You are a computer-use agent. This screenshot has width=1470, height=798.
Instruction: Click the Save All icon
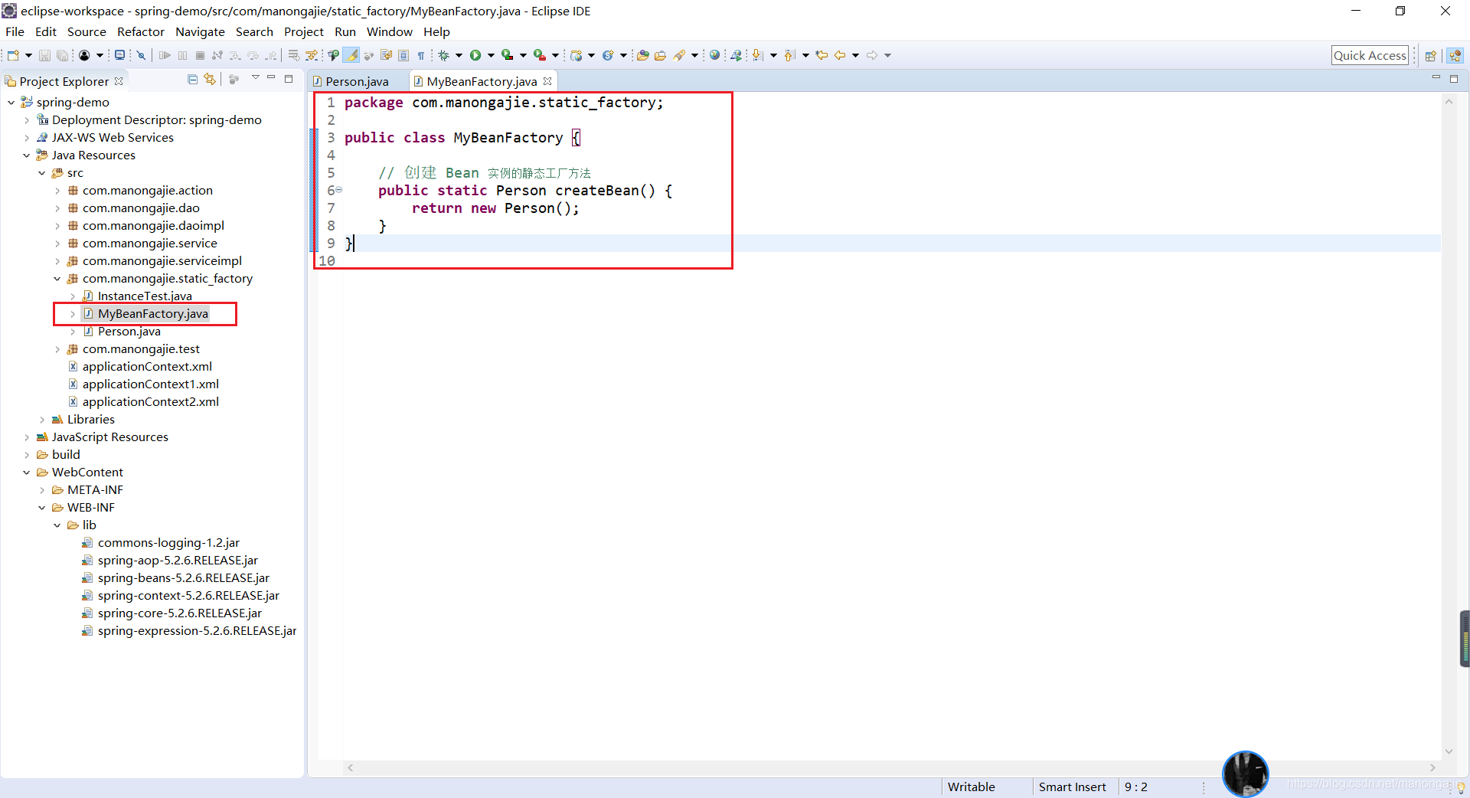62,55
